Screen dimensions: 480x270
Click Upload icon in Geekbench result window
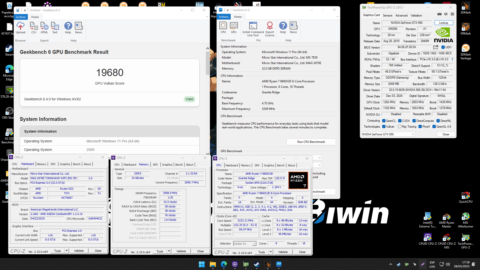tap(21, 28)
